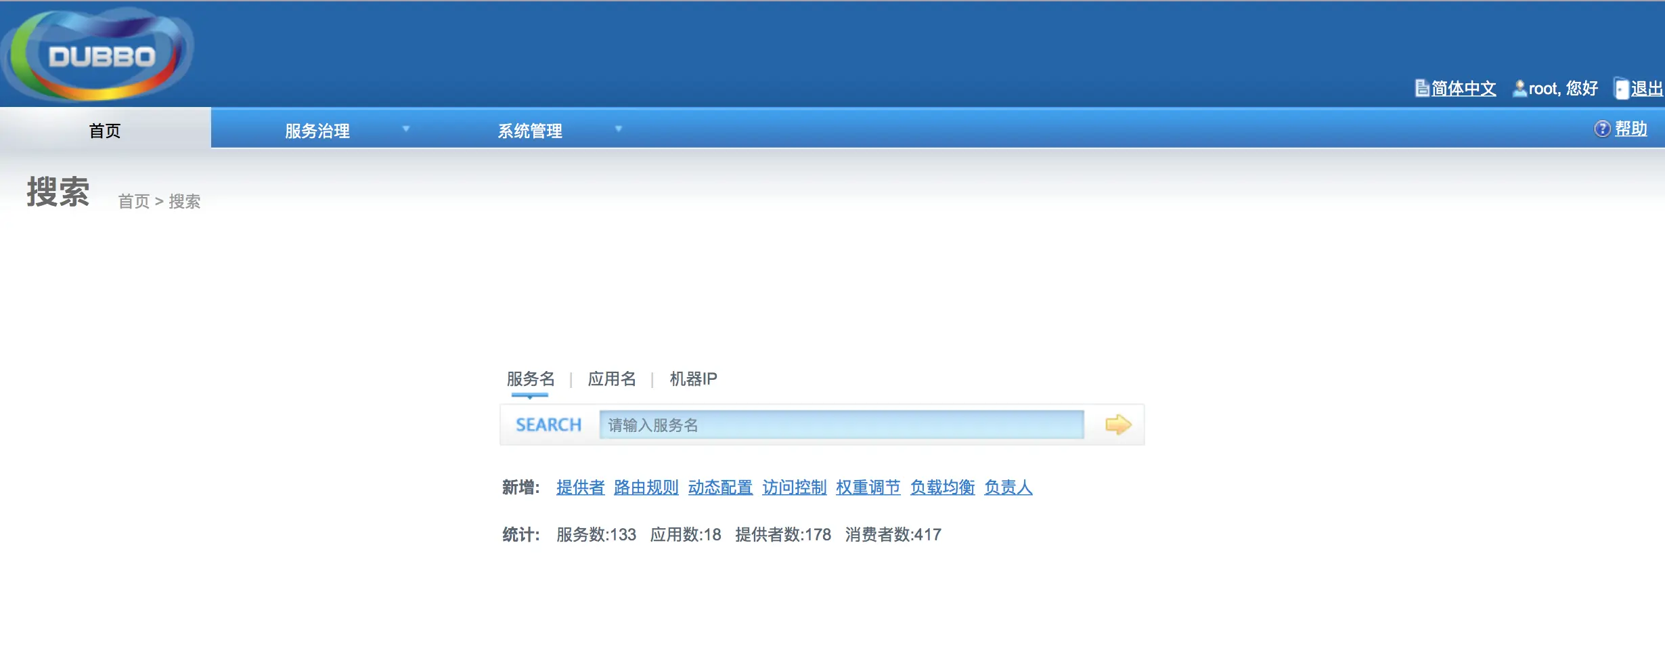Screen dimensions: 1665x650
Task: Add a new 权重调节
Action: 868,487
